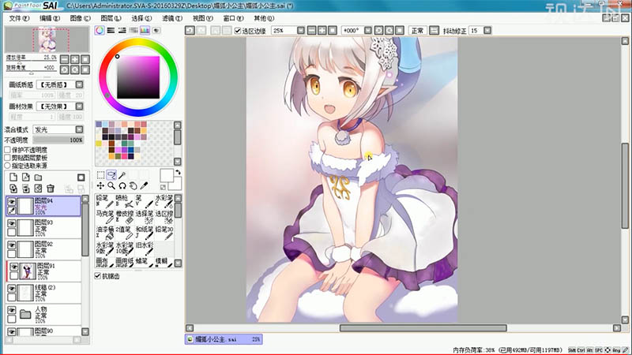Add a layer mask via square icon

tap(81, 177)
